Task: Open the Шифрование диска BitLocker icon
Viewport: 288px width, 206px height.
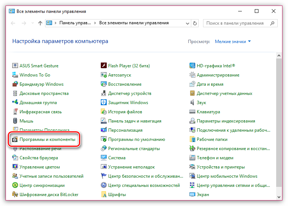Action: tap(15, 195)
